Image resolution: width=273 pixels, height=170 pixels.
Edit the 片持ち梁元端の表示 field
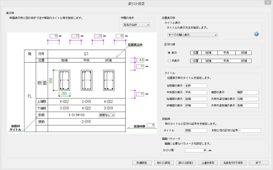pos(248,99)
